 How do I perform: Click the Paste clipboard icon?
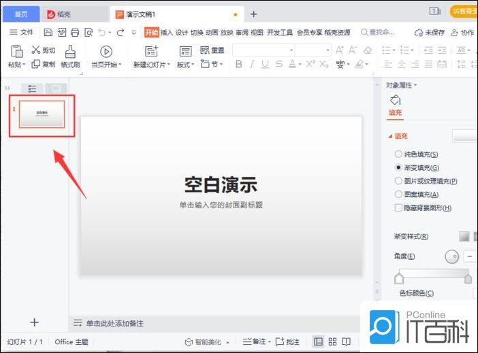[16, 51]
